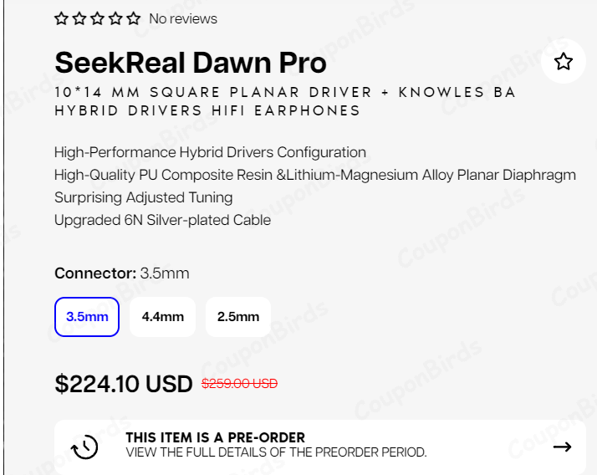View the full preorder period details text

pos(276,452)
